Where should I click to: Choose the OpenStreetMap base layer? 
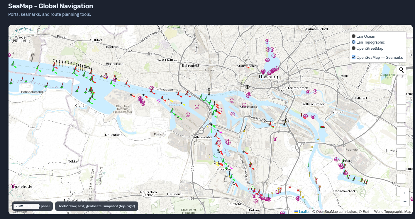point(354,48)
